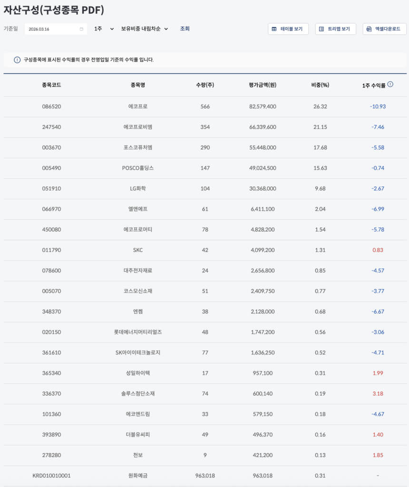Expand the 1주 period dropdown

(104, 29)
